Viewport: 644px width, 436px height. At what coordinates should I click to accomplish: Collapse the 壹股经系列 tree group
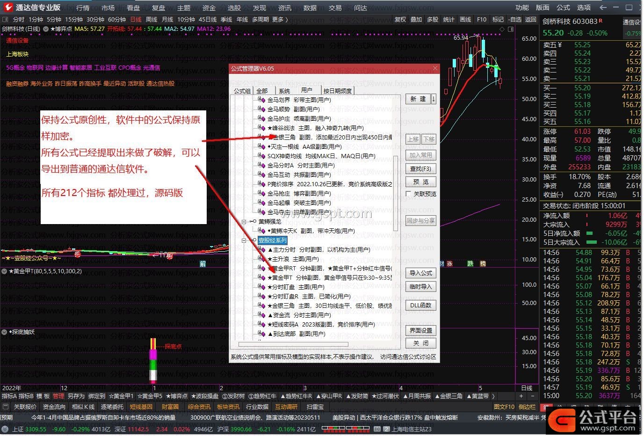pyautogui.click(x=244, y=240)
